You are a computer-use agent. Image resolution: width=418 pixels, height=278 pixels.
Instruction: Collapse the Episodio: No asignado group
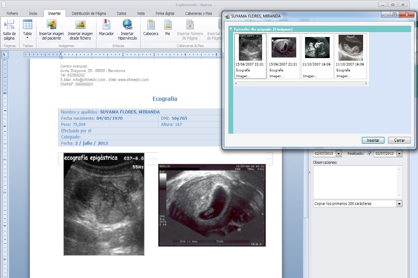pyautogui.click(x=231, y=29)
